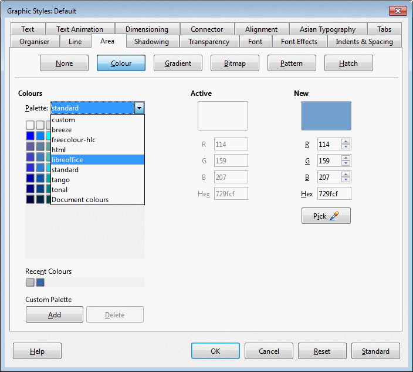Select the Colour fill type toggle
The height and width of the screenshot is (372, 413).
pos(121,63)
